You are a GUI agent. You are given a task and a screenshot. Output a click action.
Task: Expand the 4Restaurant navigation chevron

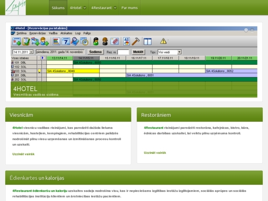(x=115, y=8)
